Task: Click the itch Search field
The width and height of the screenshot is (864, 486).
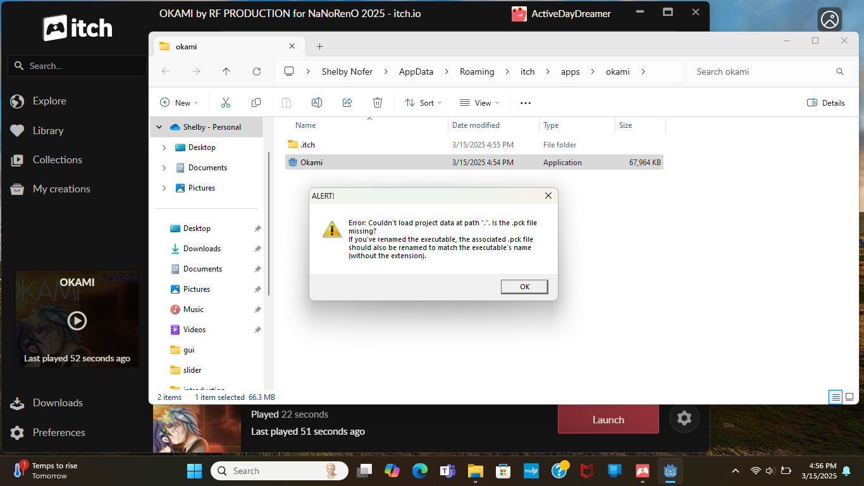Action: click(x=77, y=66)
